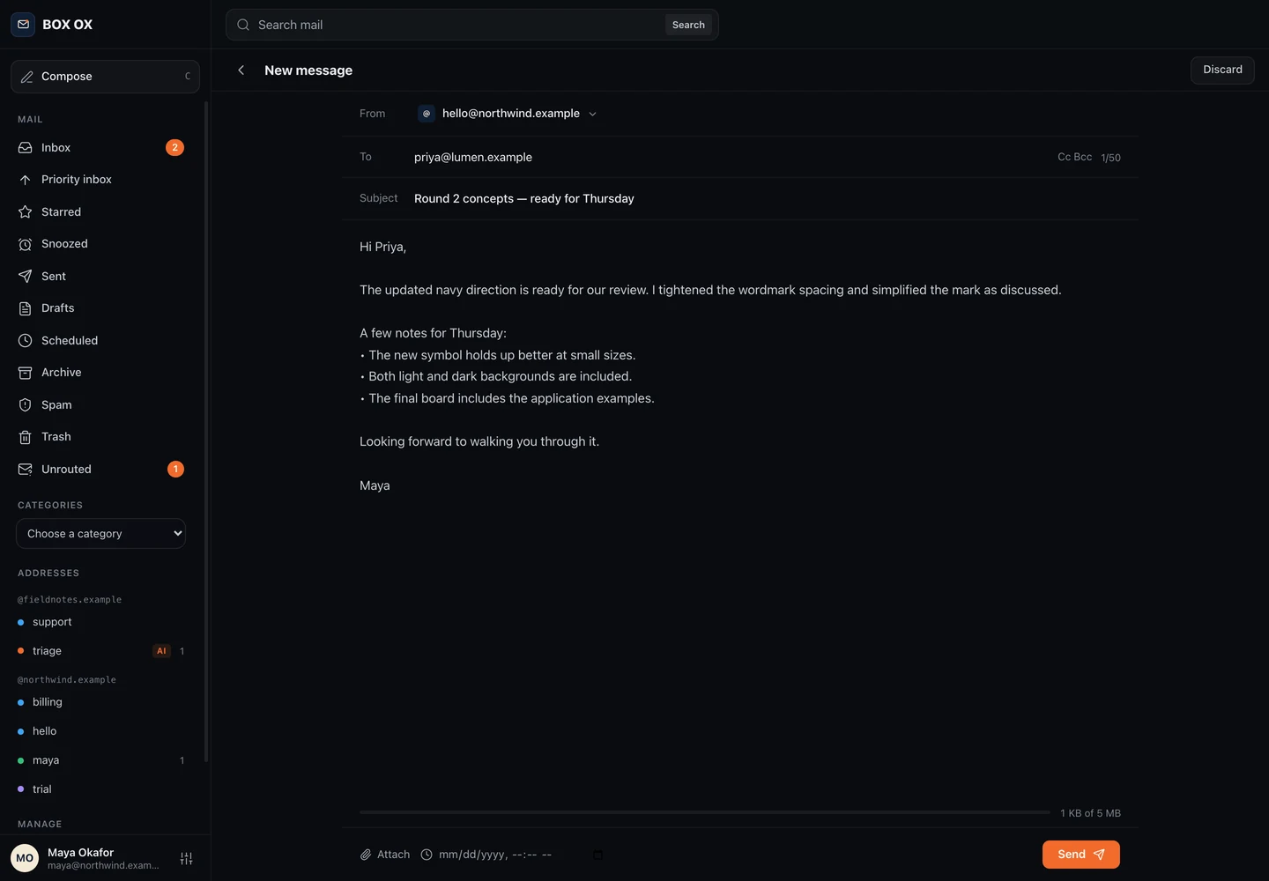1269x881 pixels.
Task: Click the Maya Okafor account name
Action: click(x=80, y=853)
